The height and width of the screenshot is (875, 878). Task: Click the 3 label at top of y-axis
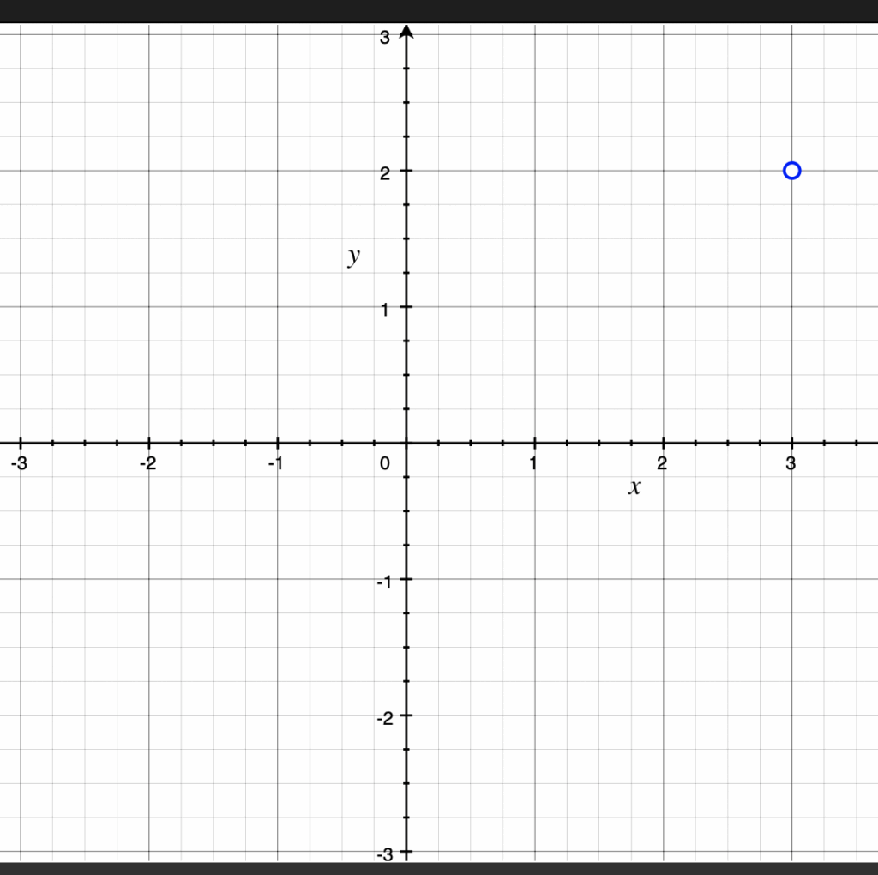click(x=385, y=37)
